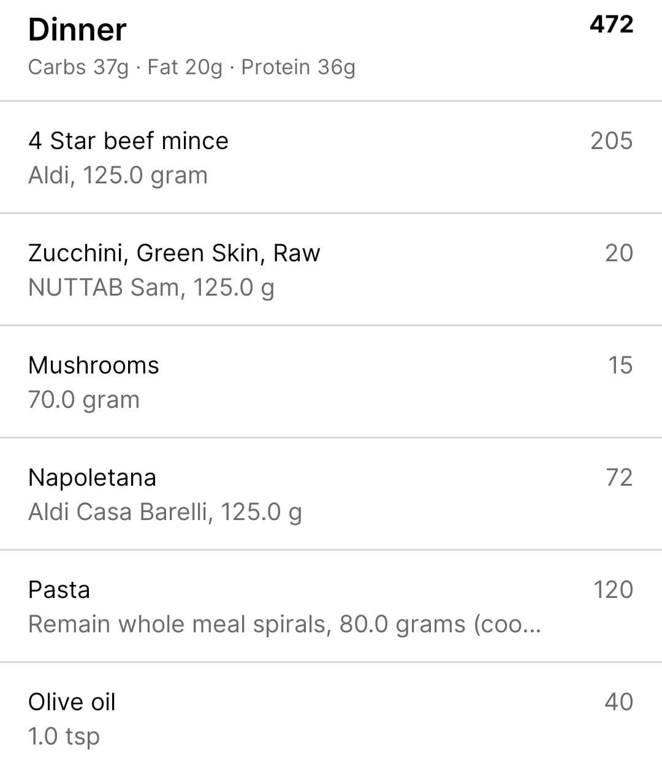Tap the 120 calories for pasta
This screenshot has height=766, width=662.
[x=612, y=589]
